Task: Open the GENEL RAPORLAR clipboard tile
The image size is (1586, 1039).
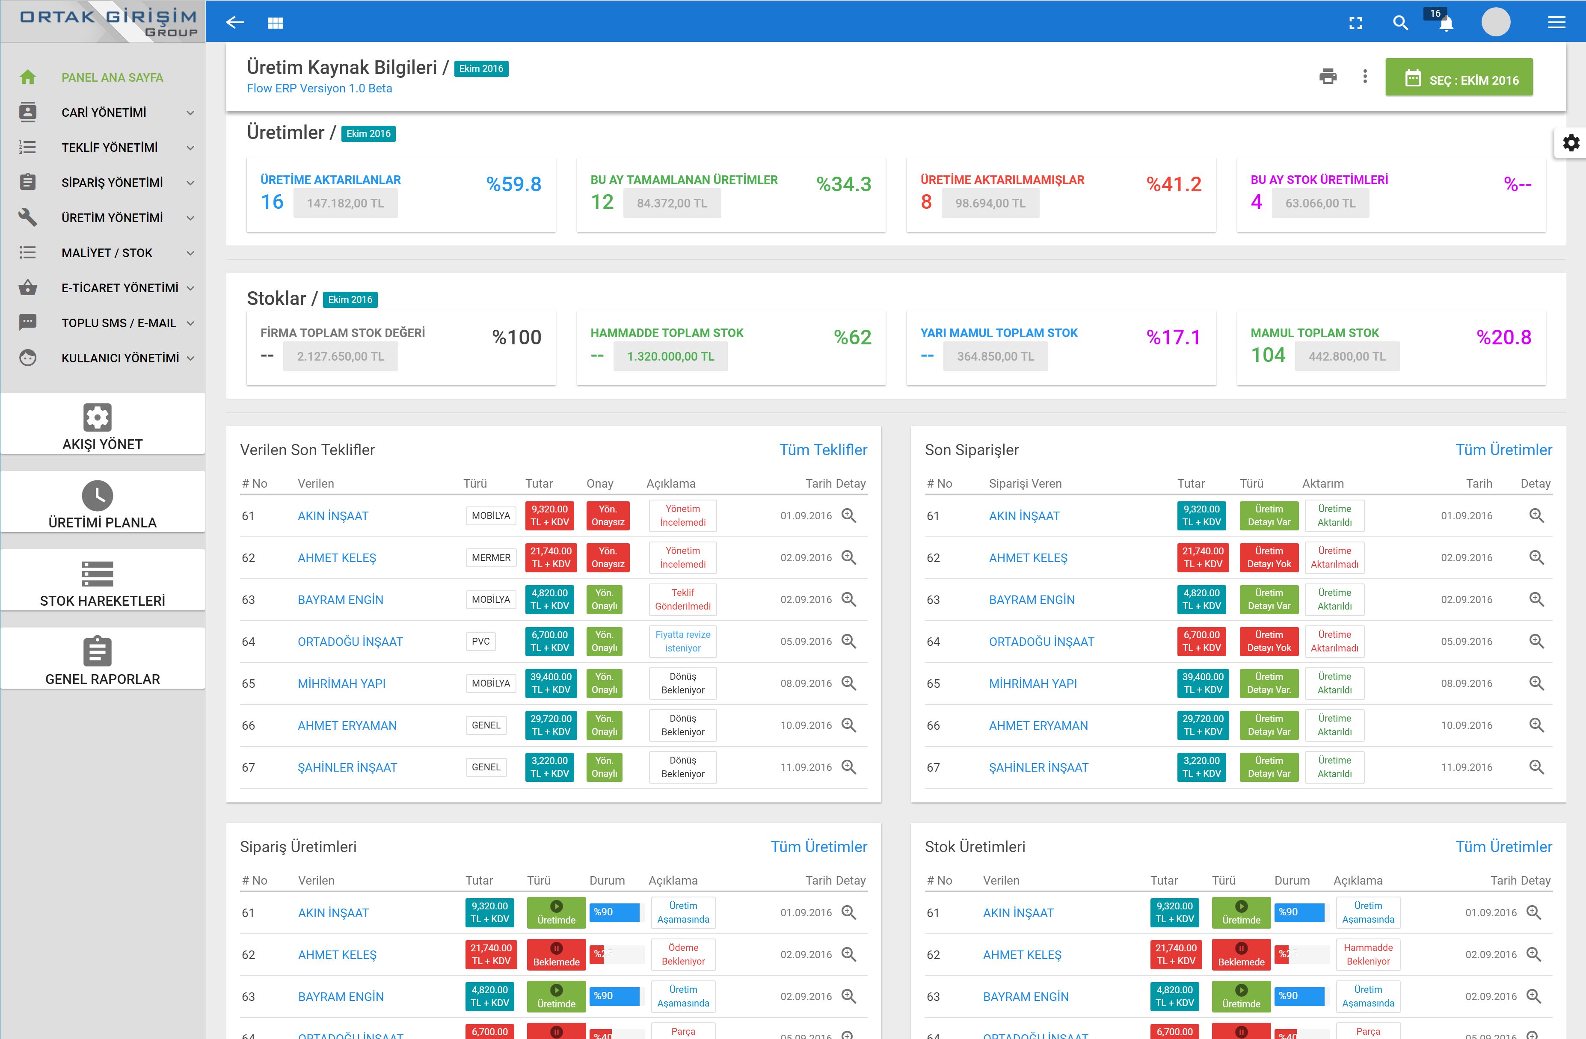Action: point(103,658)
